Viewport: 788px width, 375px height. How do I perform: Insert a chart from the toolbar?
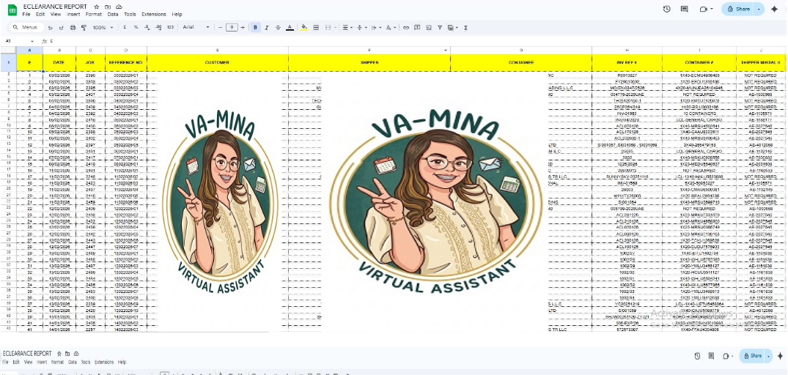429,28
